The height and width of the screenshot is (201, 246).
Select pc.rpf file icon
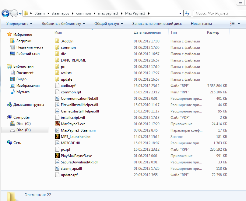57,149
